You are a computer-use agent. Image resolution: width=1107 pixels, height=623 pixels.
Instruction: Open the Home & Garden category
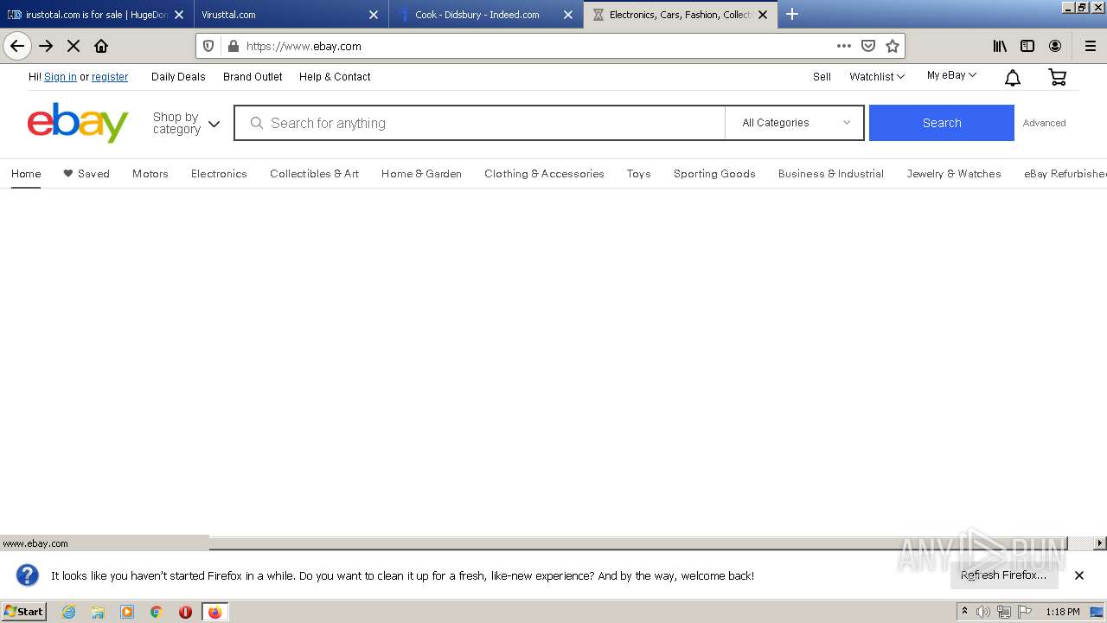pyautogui.click(x=421, y=174)
